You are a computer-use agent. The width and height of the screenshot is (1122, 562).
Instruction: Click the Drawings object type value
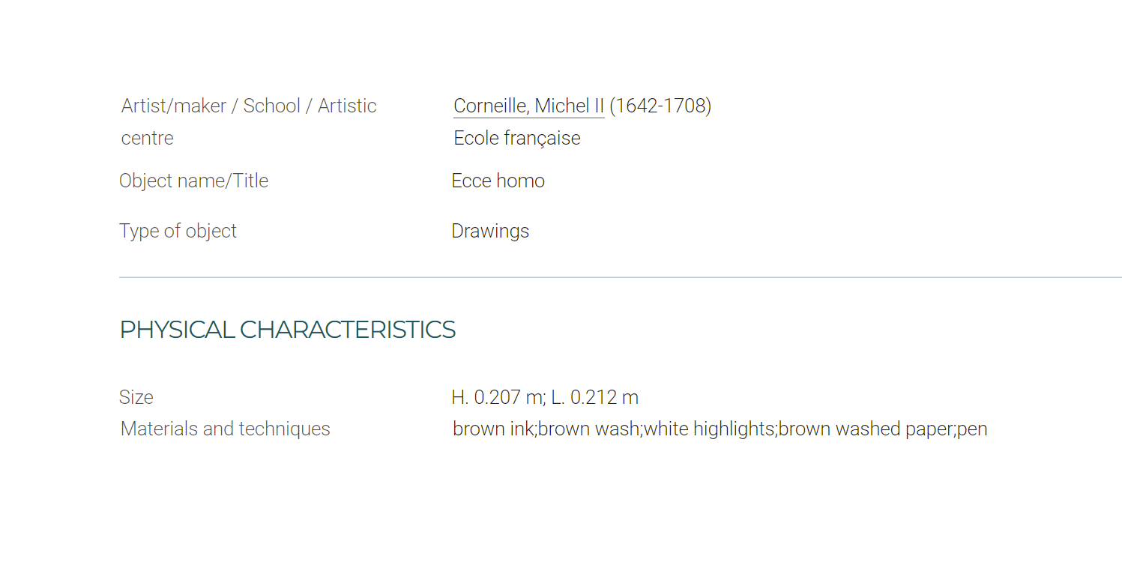tap(490, 232)
